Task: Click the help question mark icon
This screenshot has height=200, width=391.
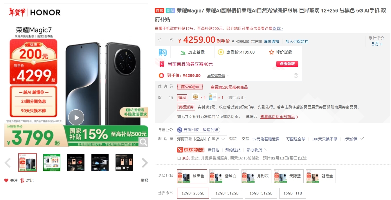Action: pyautogui.click(x=296, y=76)
